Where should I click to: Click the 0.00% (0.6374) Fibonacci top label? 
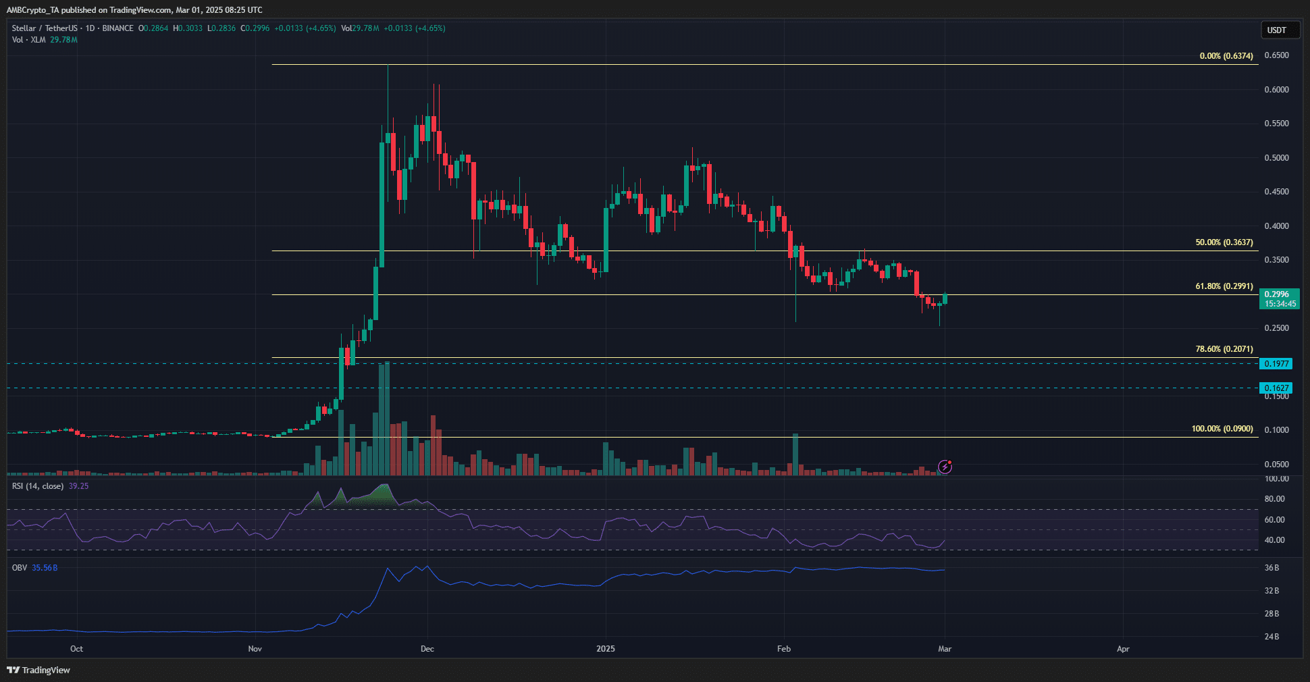pos(1226,56)
